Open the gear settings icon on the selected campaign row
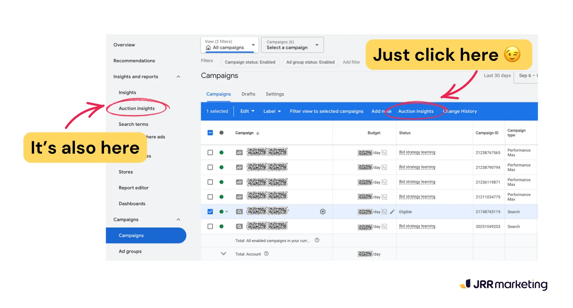The height and width of the screenshot is (308, 573). [x=322, y=211]
